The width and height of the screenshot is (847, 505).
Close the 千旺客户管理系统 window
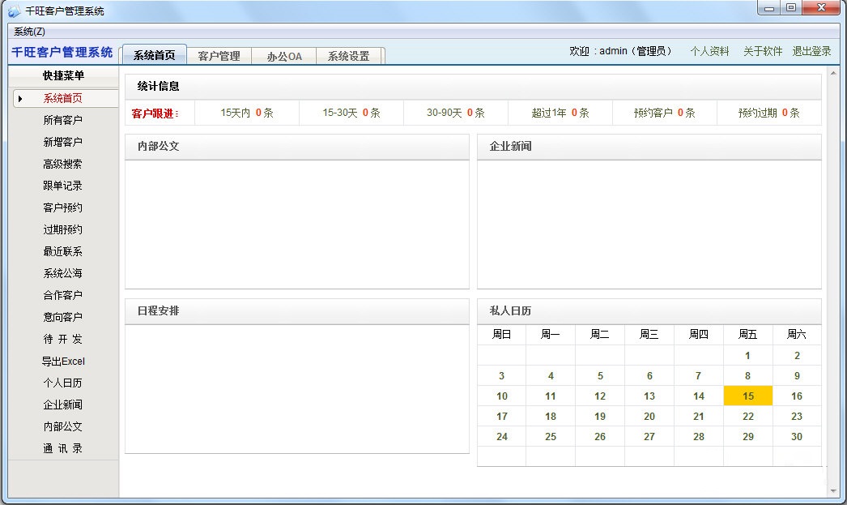821,7
